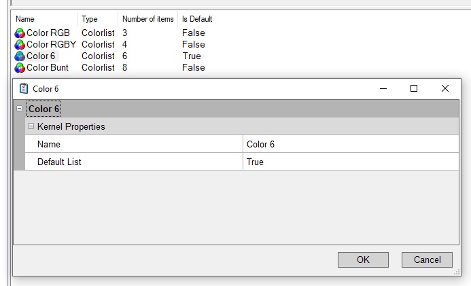Change the Default List value True
The width and height of the screenshot is (471, 286).
350,162
